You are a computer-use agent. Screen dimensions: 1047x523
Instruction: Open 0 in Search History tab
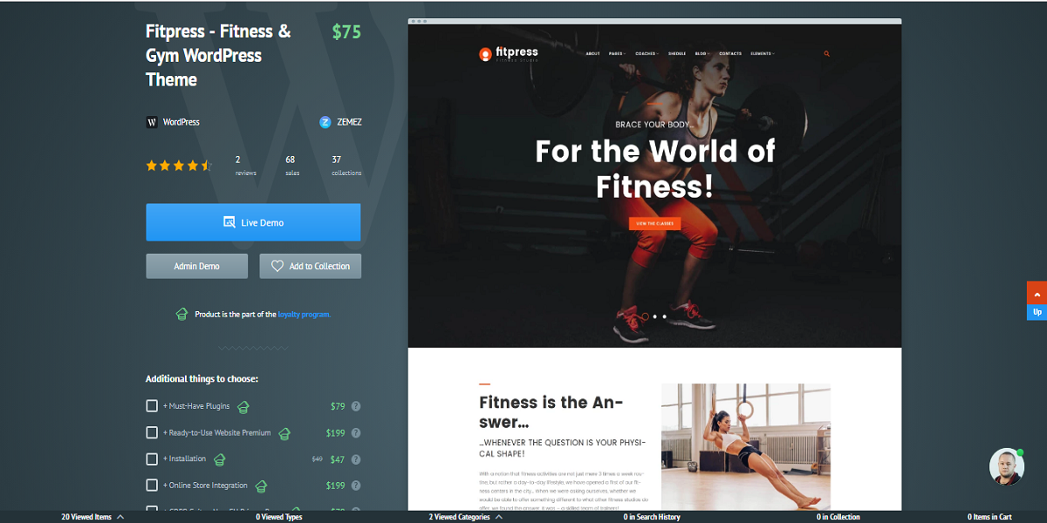click(652, 517)
